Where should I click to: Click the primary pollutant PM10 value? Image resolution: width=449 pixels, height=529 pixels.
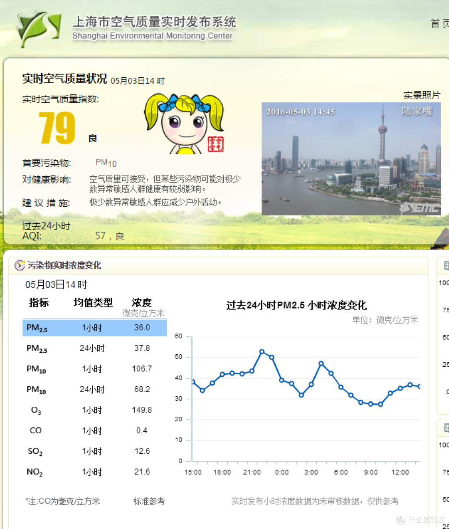pyautogui.click(x=106, y=163)
